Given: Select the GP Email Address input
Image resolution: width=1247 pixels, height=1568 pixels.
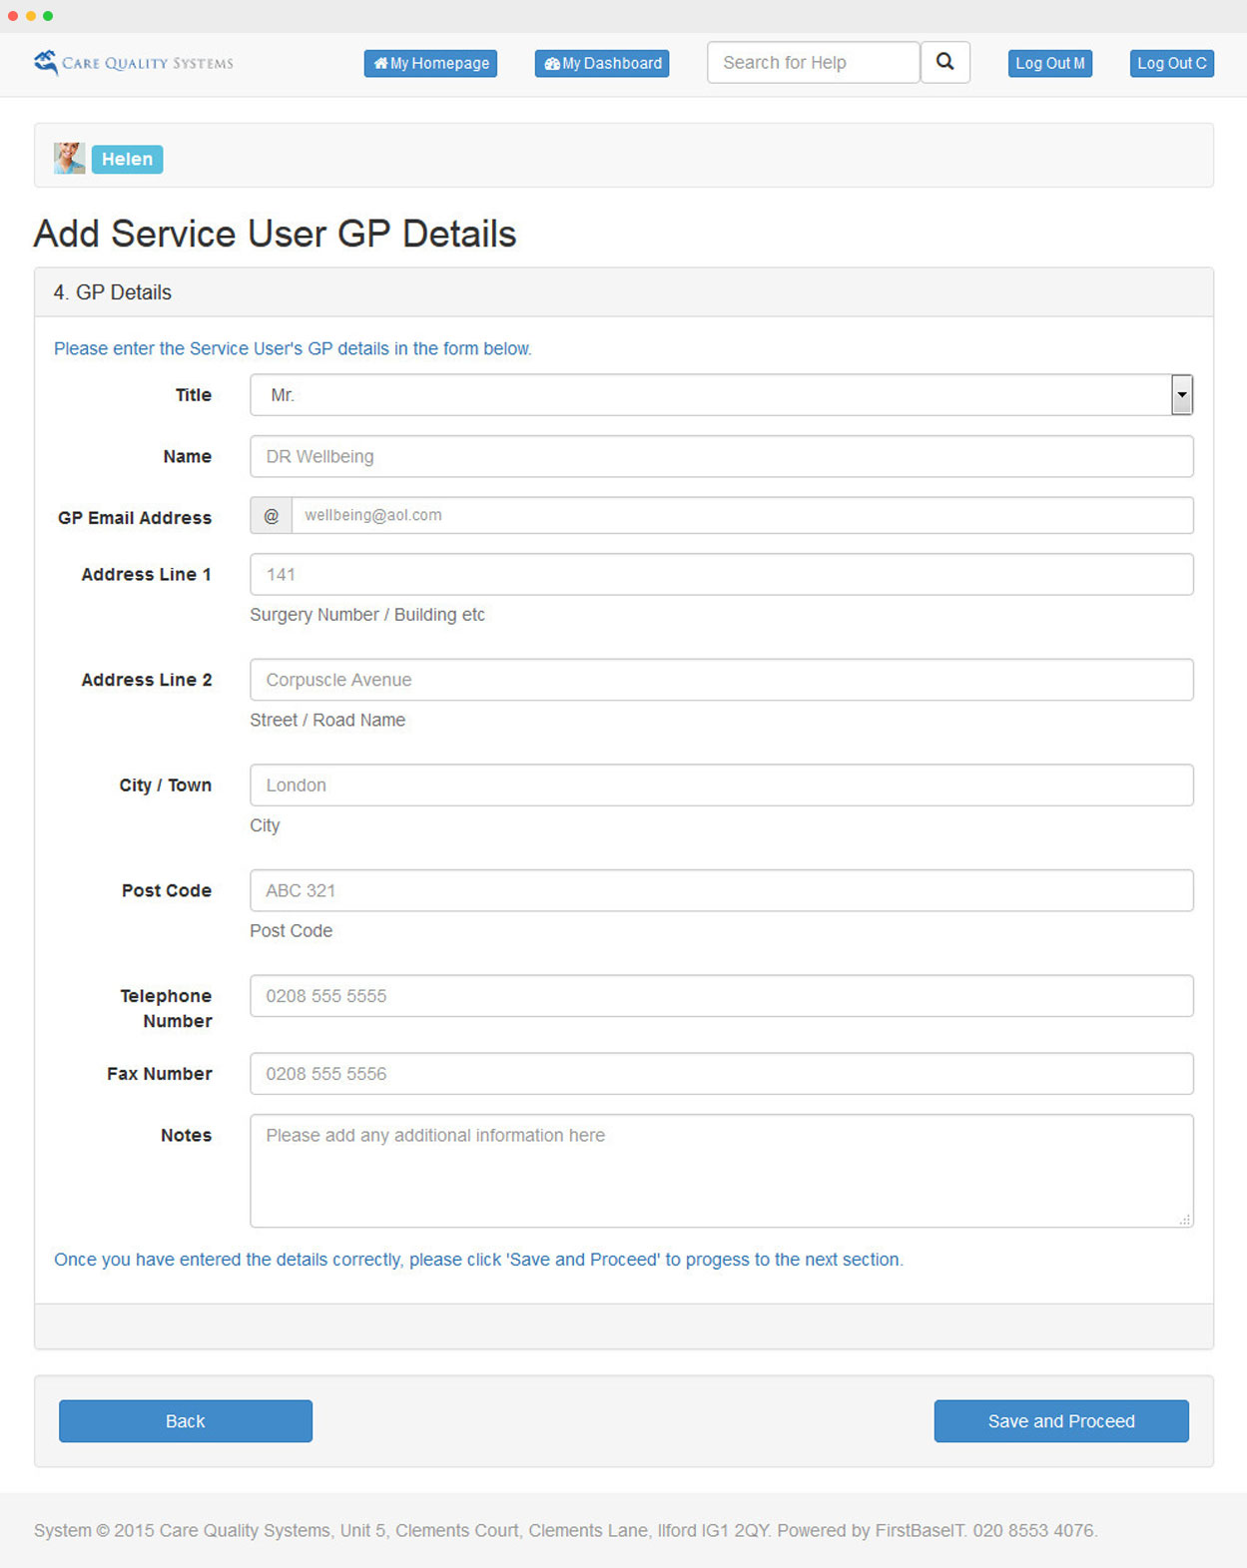Looking at the screenshot, I should (x=741, y=516).
